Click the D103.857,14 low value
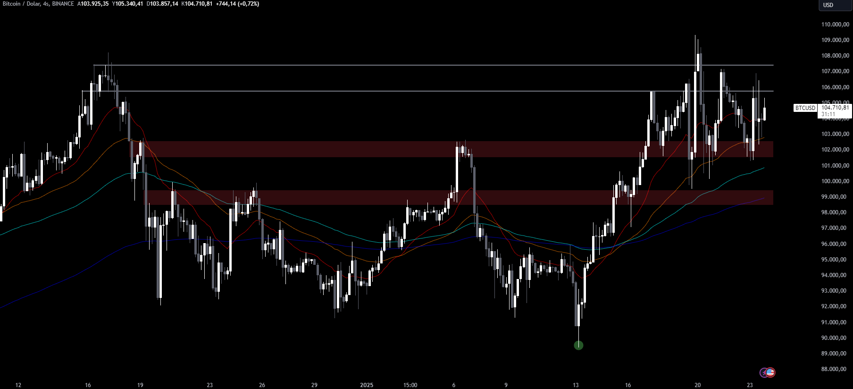Viewport: 853px width, 389px height. coord(162,4)
